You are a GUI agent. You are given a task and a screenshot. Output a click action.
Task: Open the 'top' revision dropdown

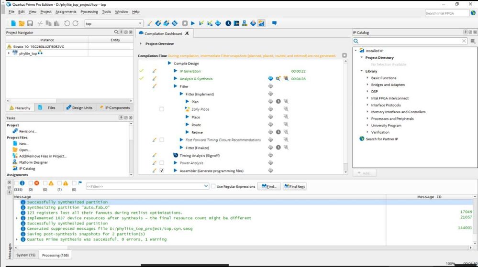140,23
